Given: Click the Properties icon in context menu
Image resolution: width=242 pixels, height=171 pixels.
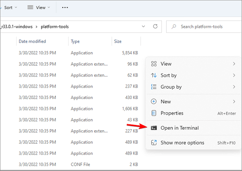Looking at the screenshot, I should [154, 113].
